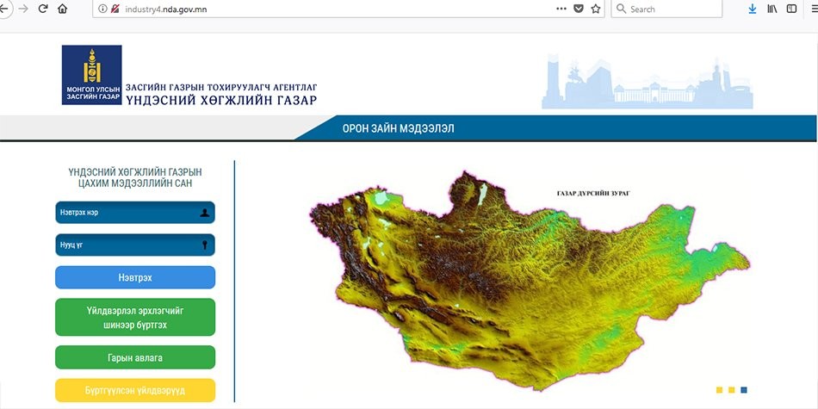Click the Pocket save icon
Image resolution: width=818 pixels, height=409 pixels.
click(x=579, y=9)
